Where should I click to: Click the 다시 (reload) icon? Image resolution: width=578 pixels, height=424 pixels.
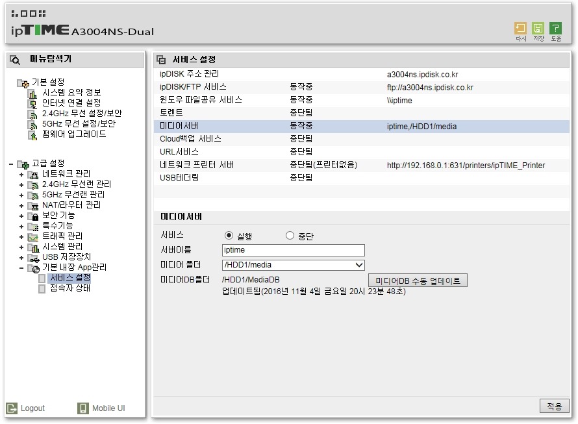click(x=520, y=29)
